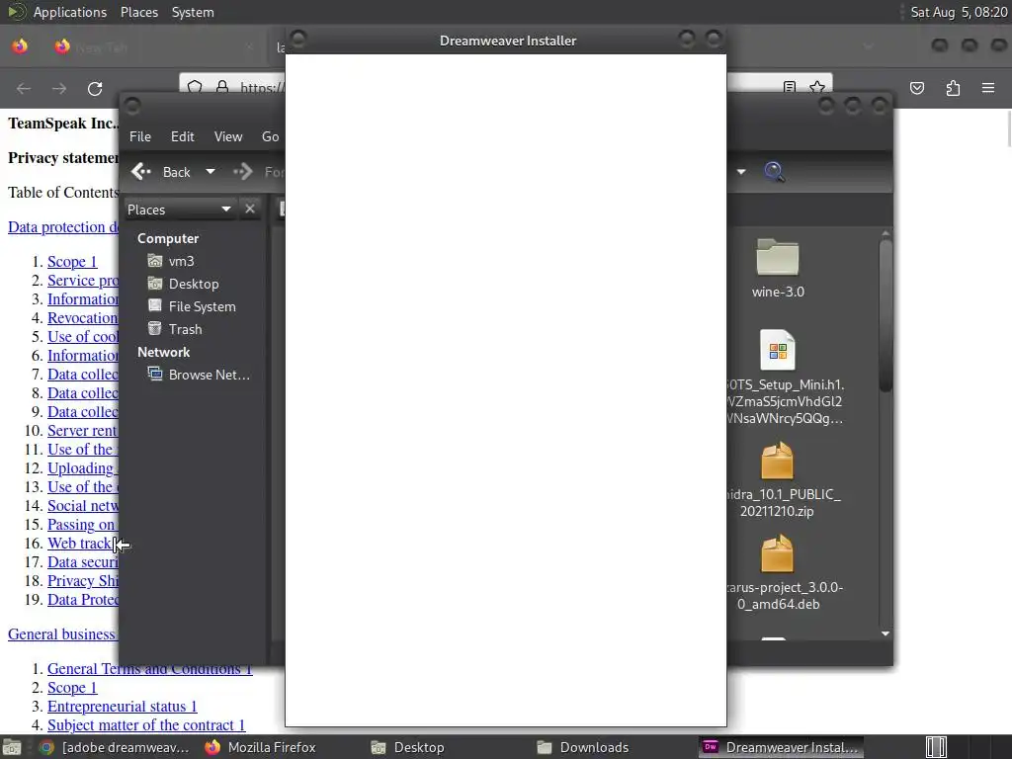Screen dimensions: 1012x759
Task: Open Privacy Shield link item 18
Action: [83, 581]
